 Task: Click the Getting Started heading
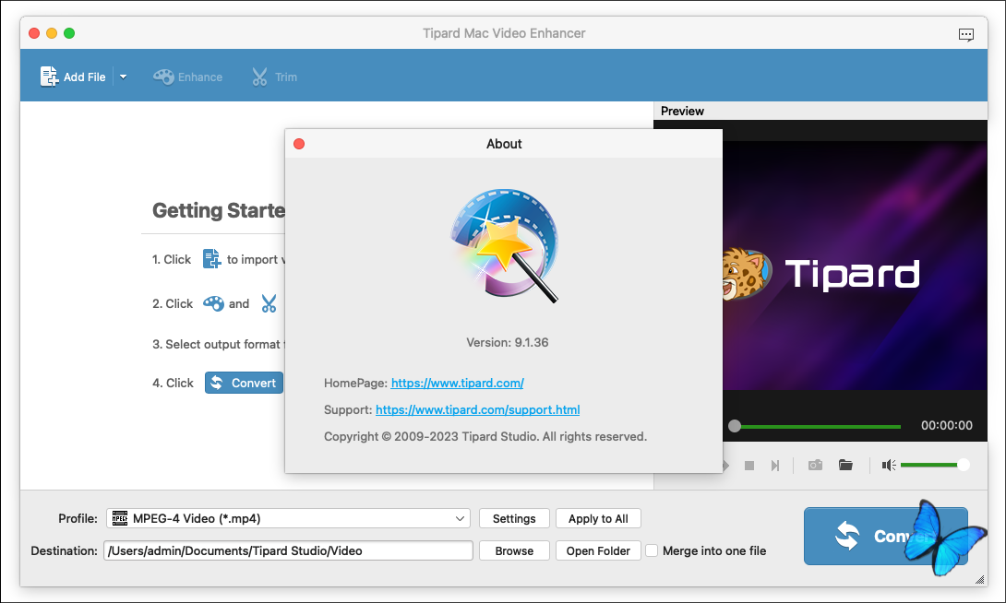pos(218,210)
